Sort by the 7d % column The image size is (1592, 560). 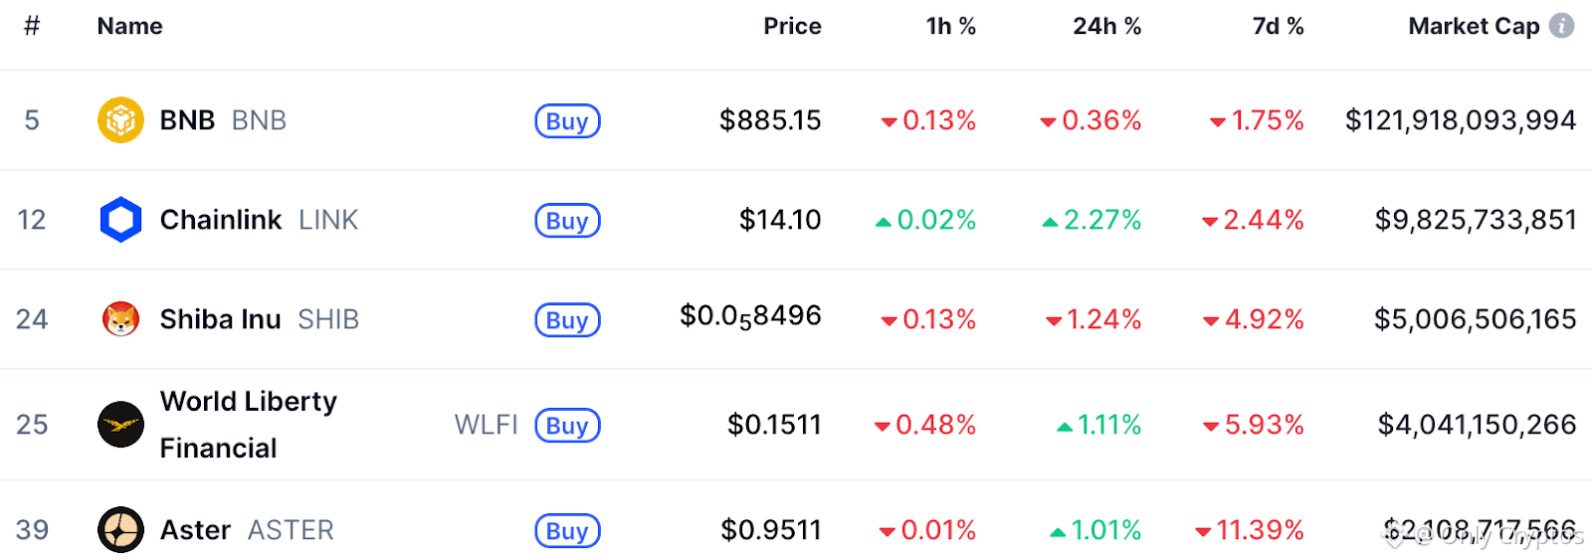click(1278, 26)
